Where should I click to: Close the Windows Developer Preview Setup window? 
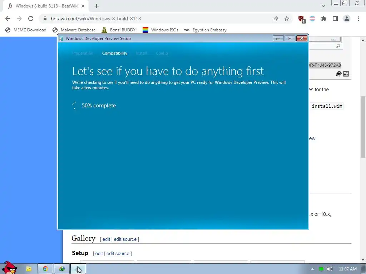pos(302,39)
